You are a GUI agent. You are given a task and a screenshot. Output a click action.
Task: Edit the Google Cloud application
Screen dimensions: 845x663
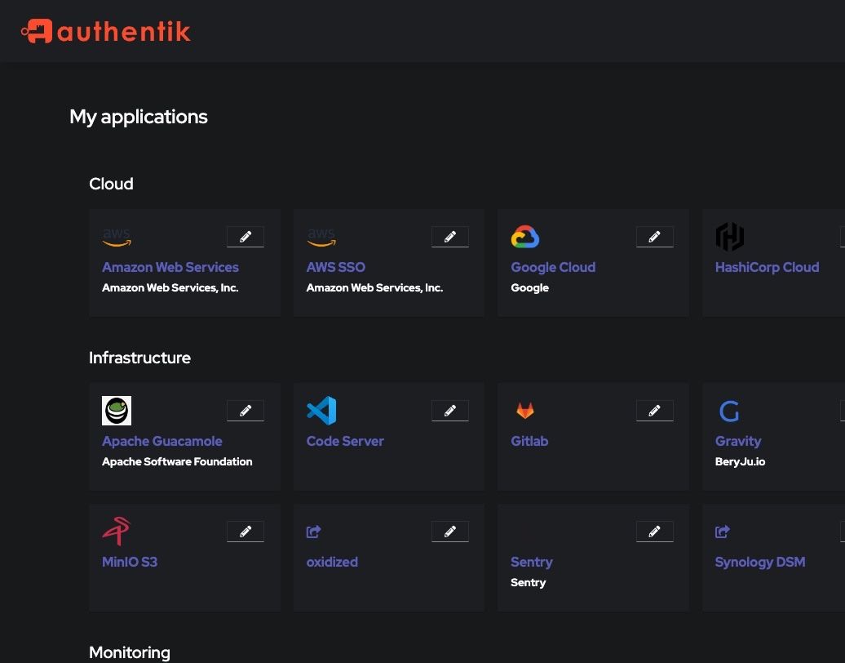(654, 237)
